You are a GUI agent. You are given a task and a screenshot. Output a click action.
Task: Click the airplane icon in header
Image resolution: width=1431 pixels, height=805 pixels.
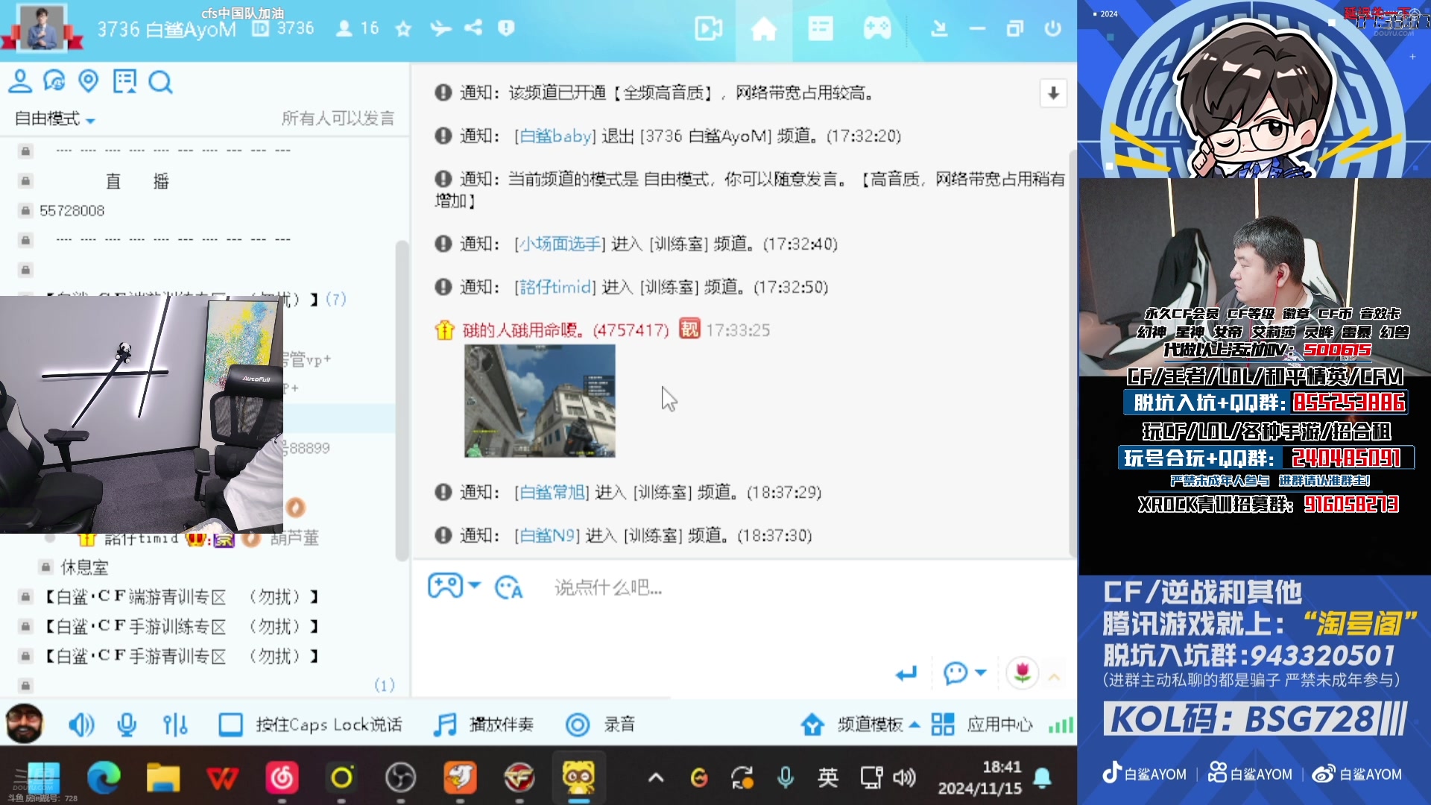point(440,28)
